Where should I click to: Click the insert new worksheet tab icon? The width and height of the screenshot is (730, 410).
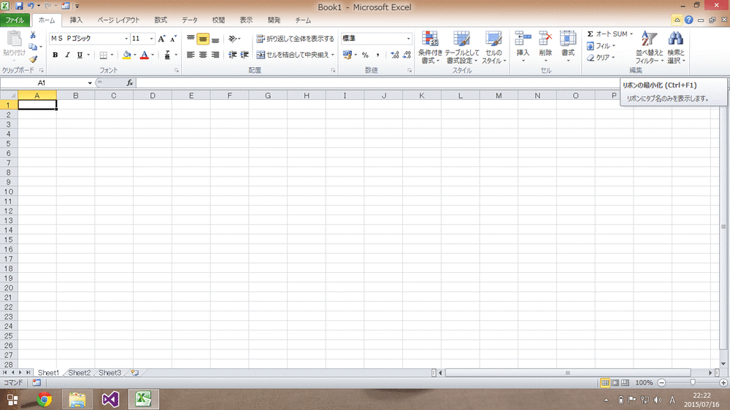tap(135, 373)
